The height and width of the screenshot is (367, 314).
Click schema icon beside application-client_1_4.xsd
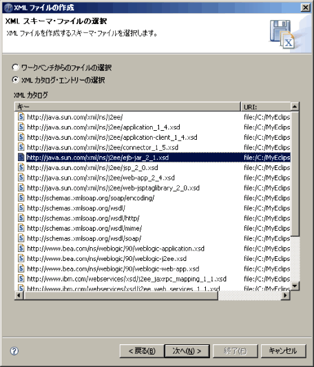pyautogui.click(x=21, y=137)
